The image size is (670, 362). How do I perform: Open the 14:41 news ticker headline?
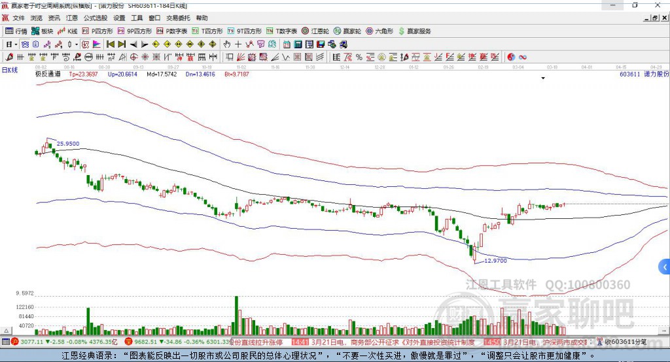383,342
